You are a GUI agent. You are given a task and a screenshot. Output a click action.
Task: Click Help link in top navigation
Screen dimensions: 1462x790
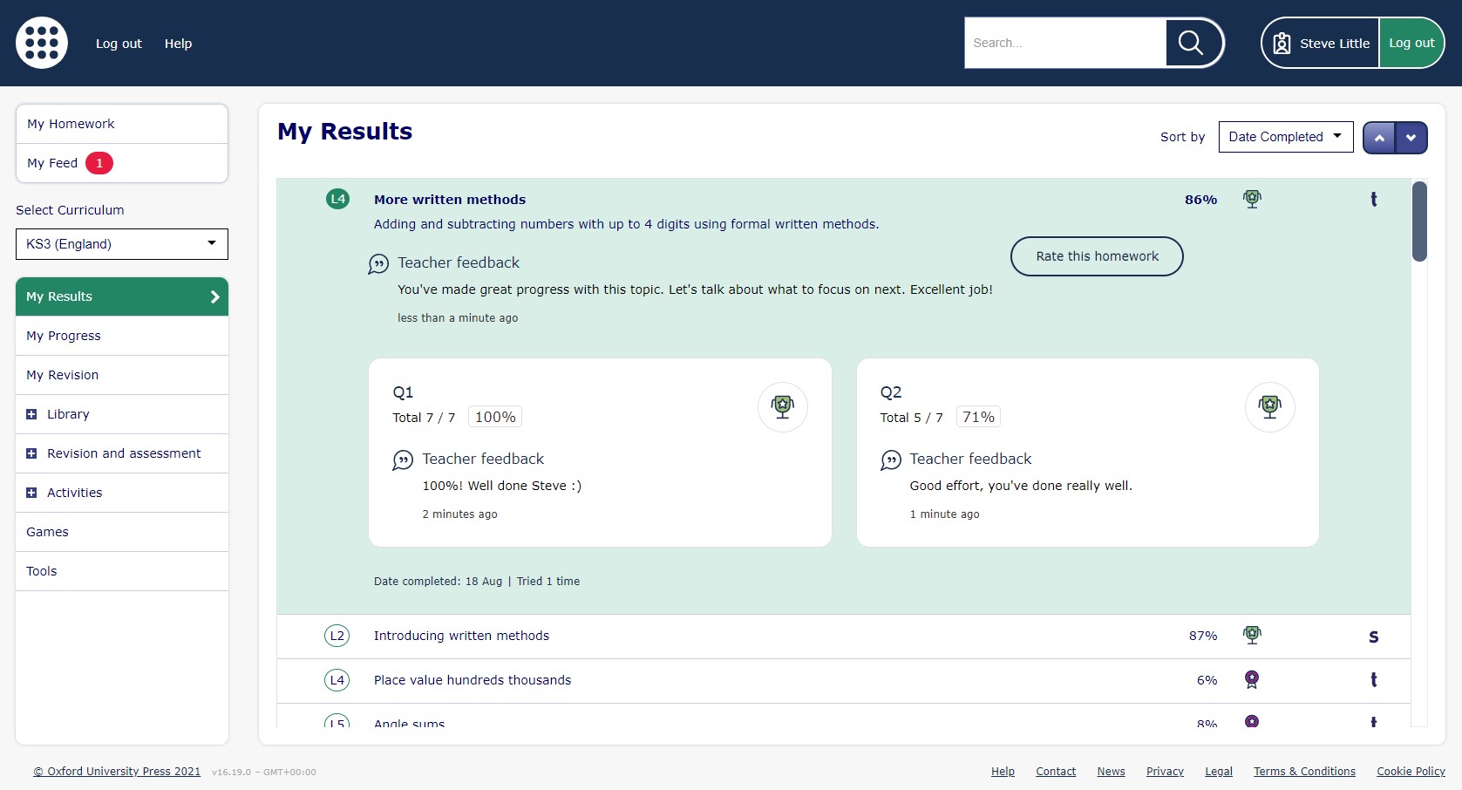click(x=178, y=44)
